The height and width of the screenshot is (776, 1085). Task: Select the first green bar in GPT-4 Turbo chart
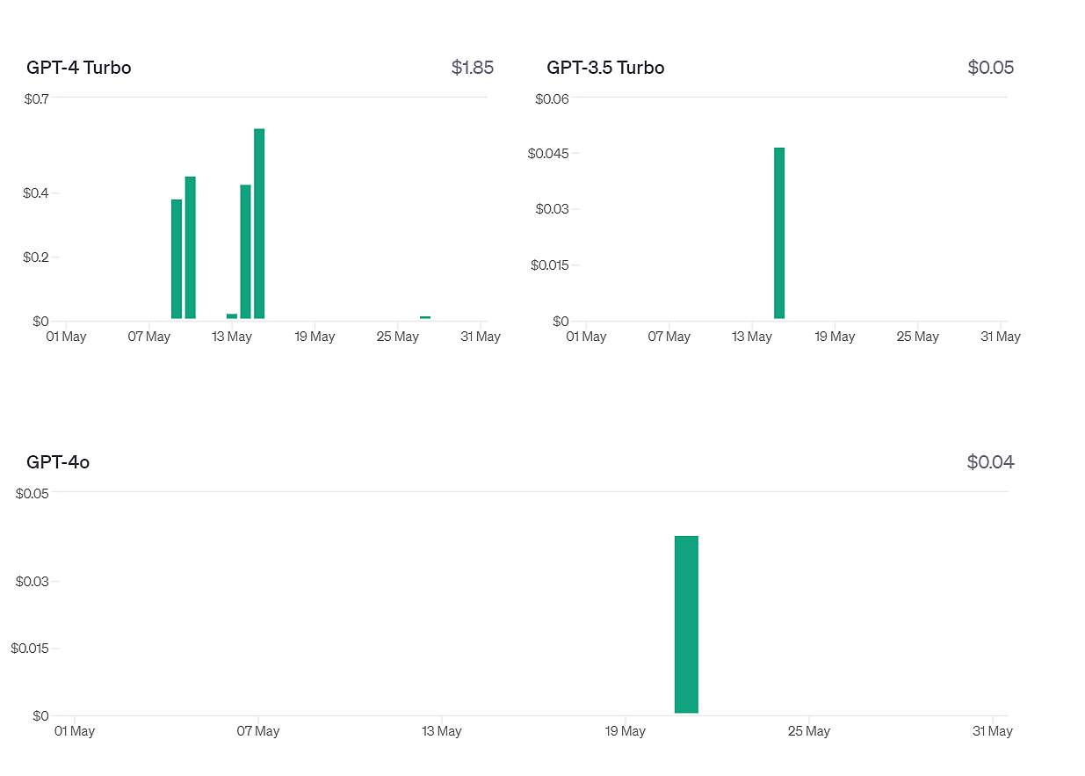point(177,258)
